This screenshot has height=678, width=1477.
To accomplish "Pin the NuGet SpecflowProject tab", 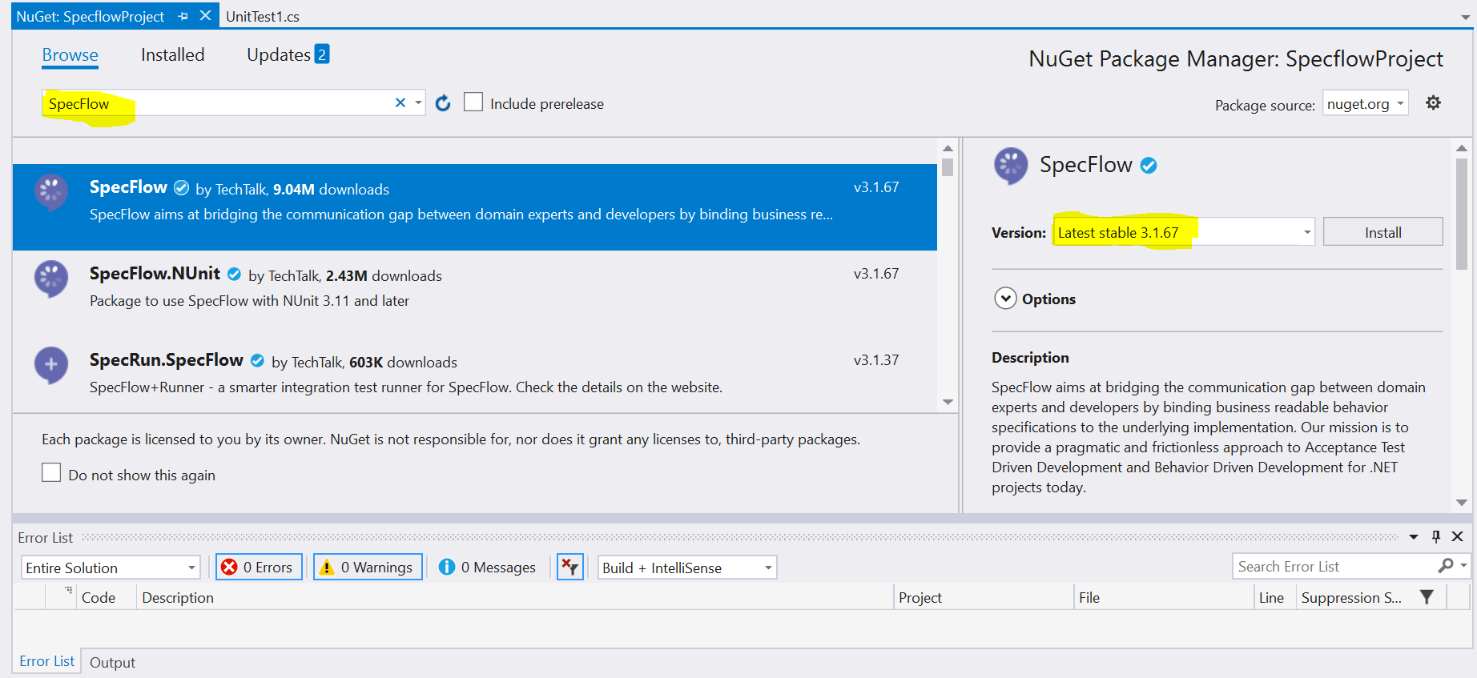I will (183, 16).
